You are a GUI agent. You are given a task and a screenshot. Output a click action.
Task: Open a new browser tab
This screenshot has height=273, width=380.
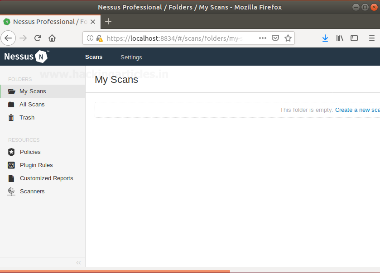108,22
